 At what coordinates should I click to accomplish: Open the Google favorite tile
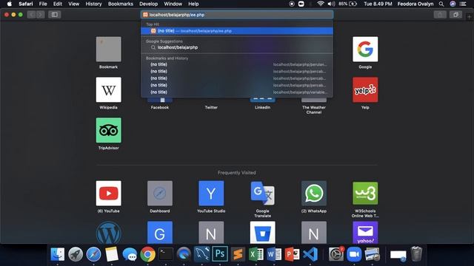[x=365, y=50]
